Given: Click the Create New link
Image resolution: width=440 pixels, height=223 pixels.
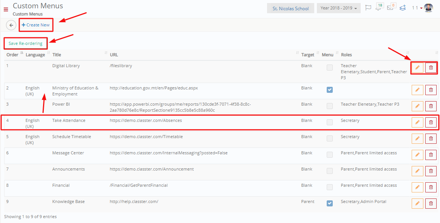Looking at the screenshot, I should click(x=36, y=25).
